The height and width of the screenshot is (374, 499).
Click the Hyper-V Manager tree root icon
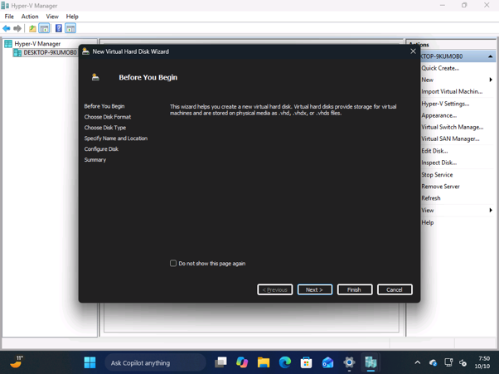pyautogui.click(x=8, y=44)
